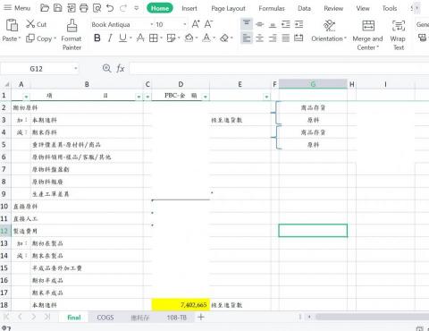The width and height of the screenshot is (429, 331).
Task: Justify text in the cell
Action: (x=286, y=38)
